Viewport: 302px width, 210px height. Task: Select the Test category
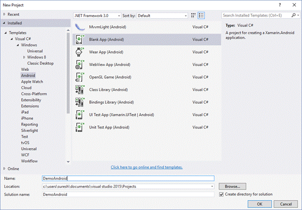(25, 136)
